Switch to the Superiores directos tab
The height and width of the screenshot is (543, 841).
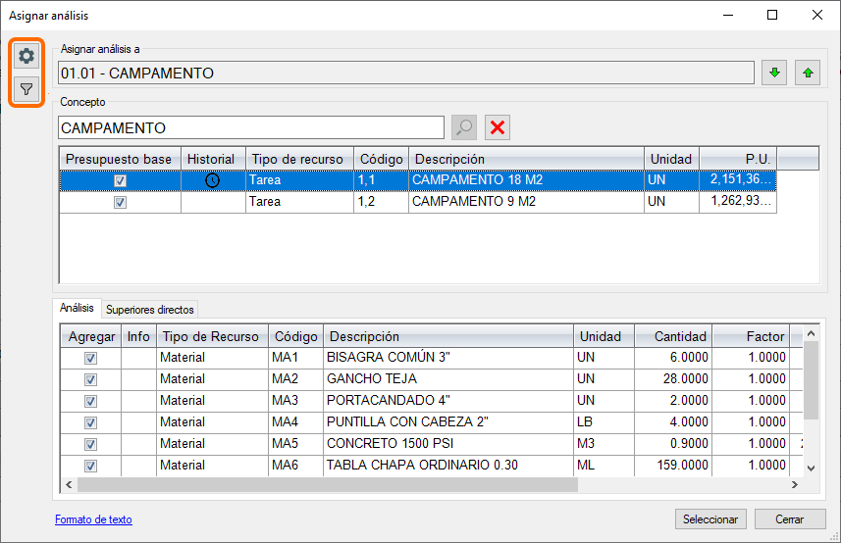pyautogui.click(x=149, y=310)
